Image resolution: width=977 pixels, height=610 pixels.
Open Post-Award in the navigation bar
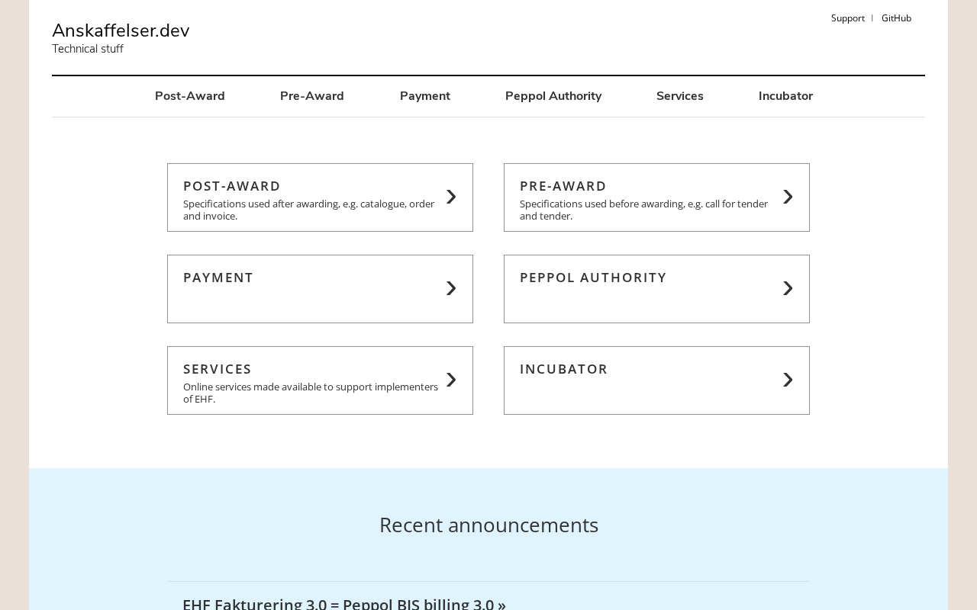point(190,96)
